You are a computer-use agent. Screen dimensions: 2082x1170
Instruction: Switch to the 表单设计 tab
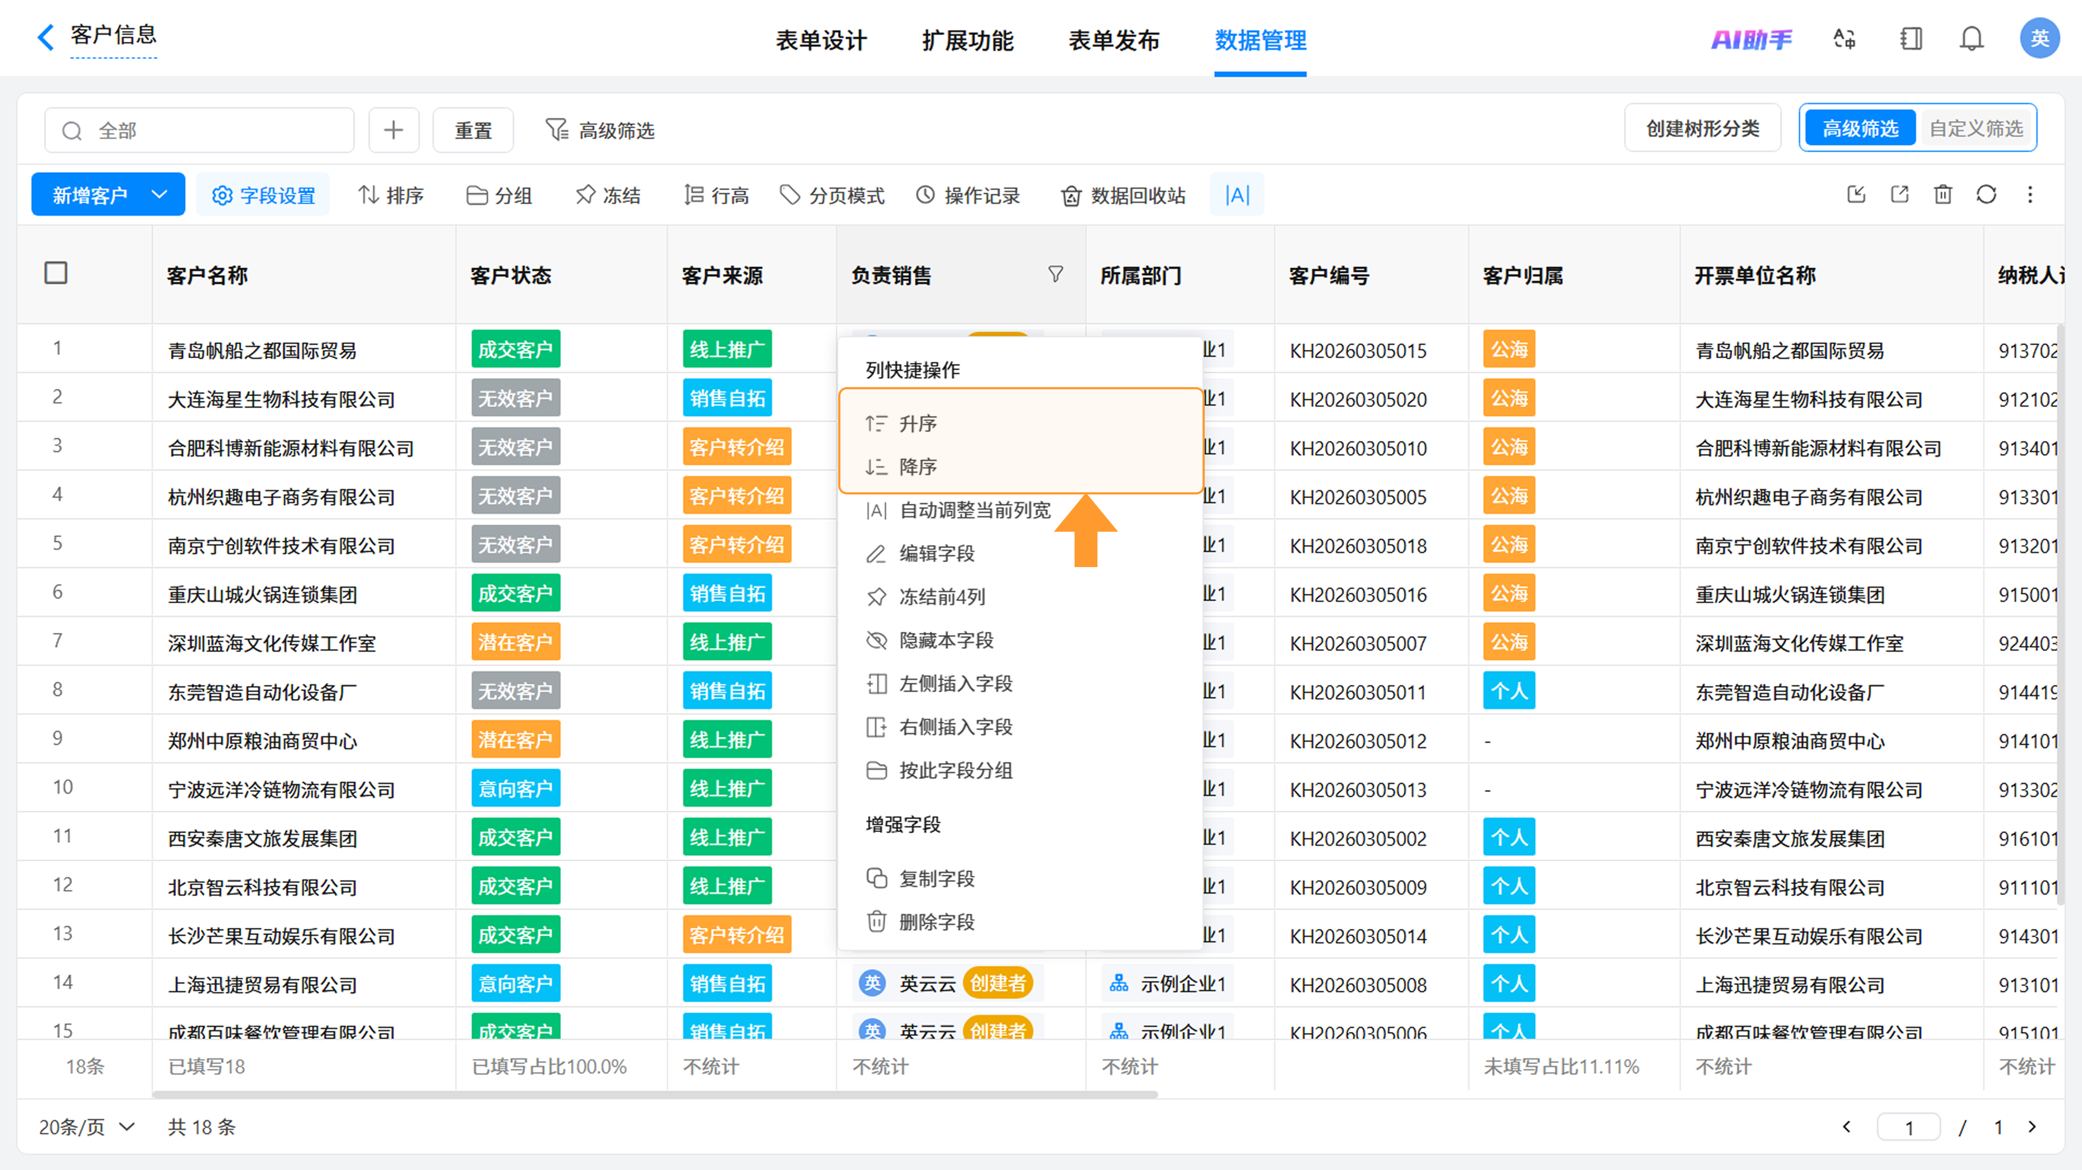pyautogui.click(x=821, y=40)
